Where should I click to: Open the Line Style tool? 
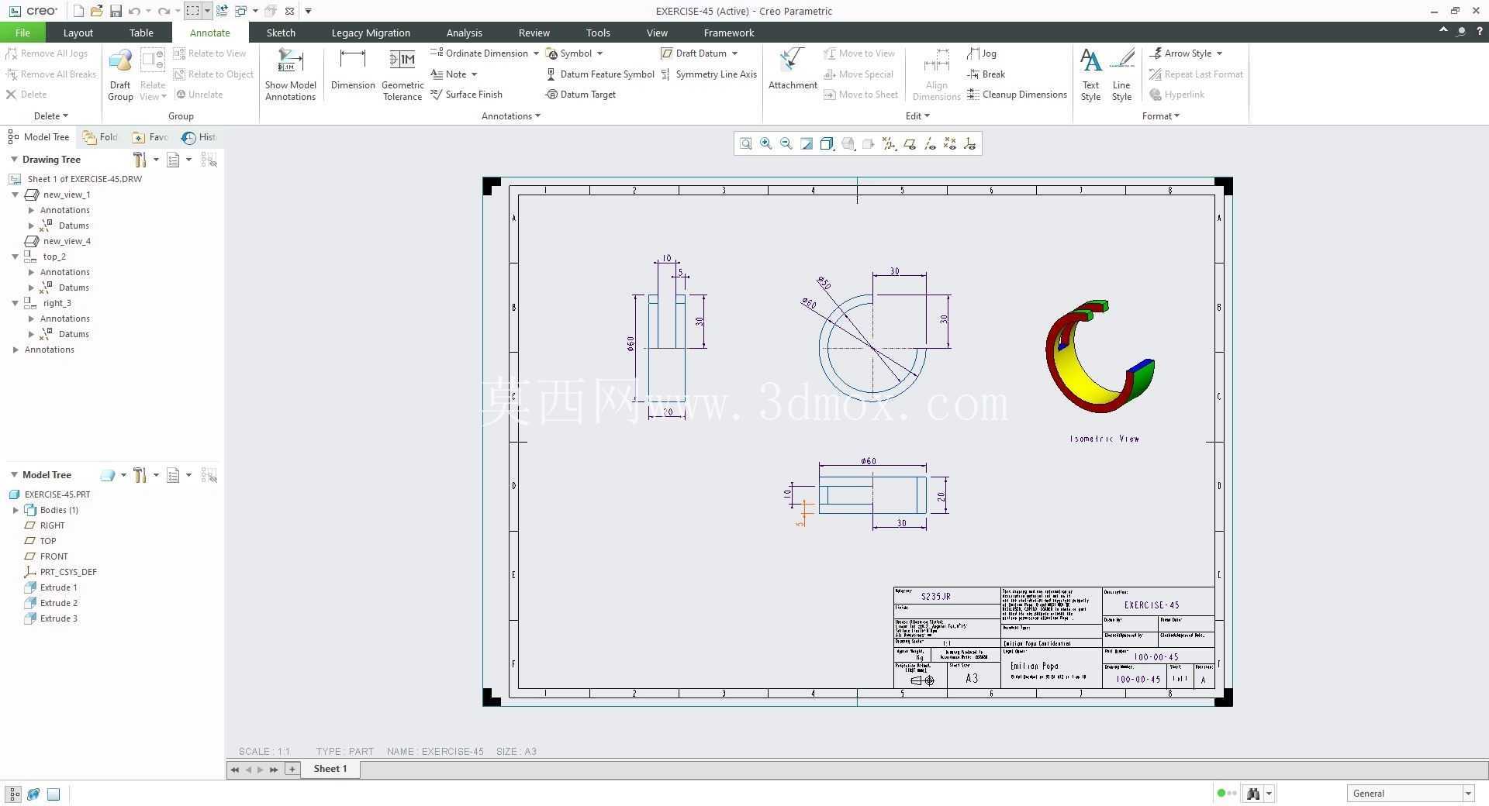point(1121,74)
